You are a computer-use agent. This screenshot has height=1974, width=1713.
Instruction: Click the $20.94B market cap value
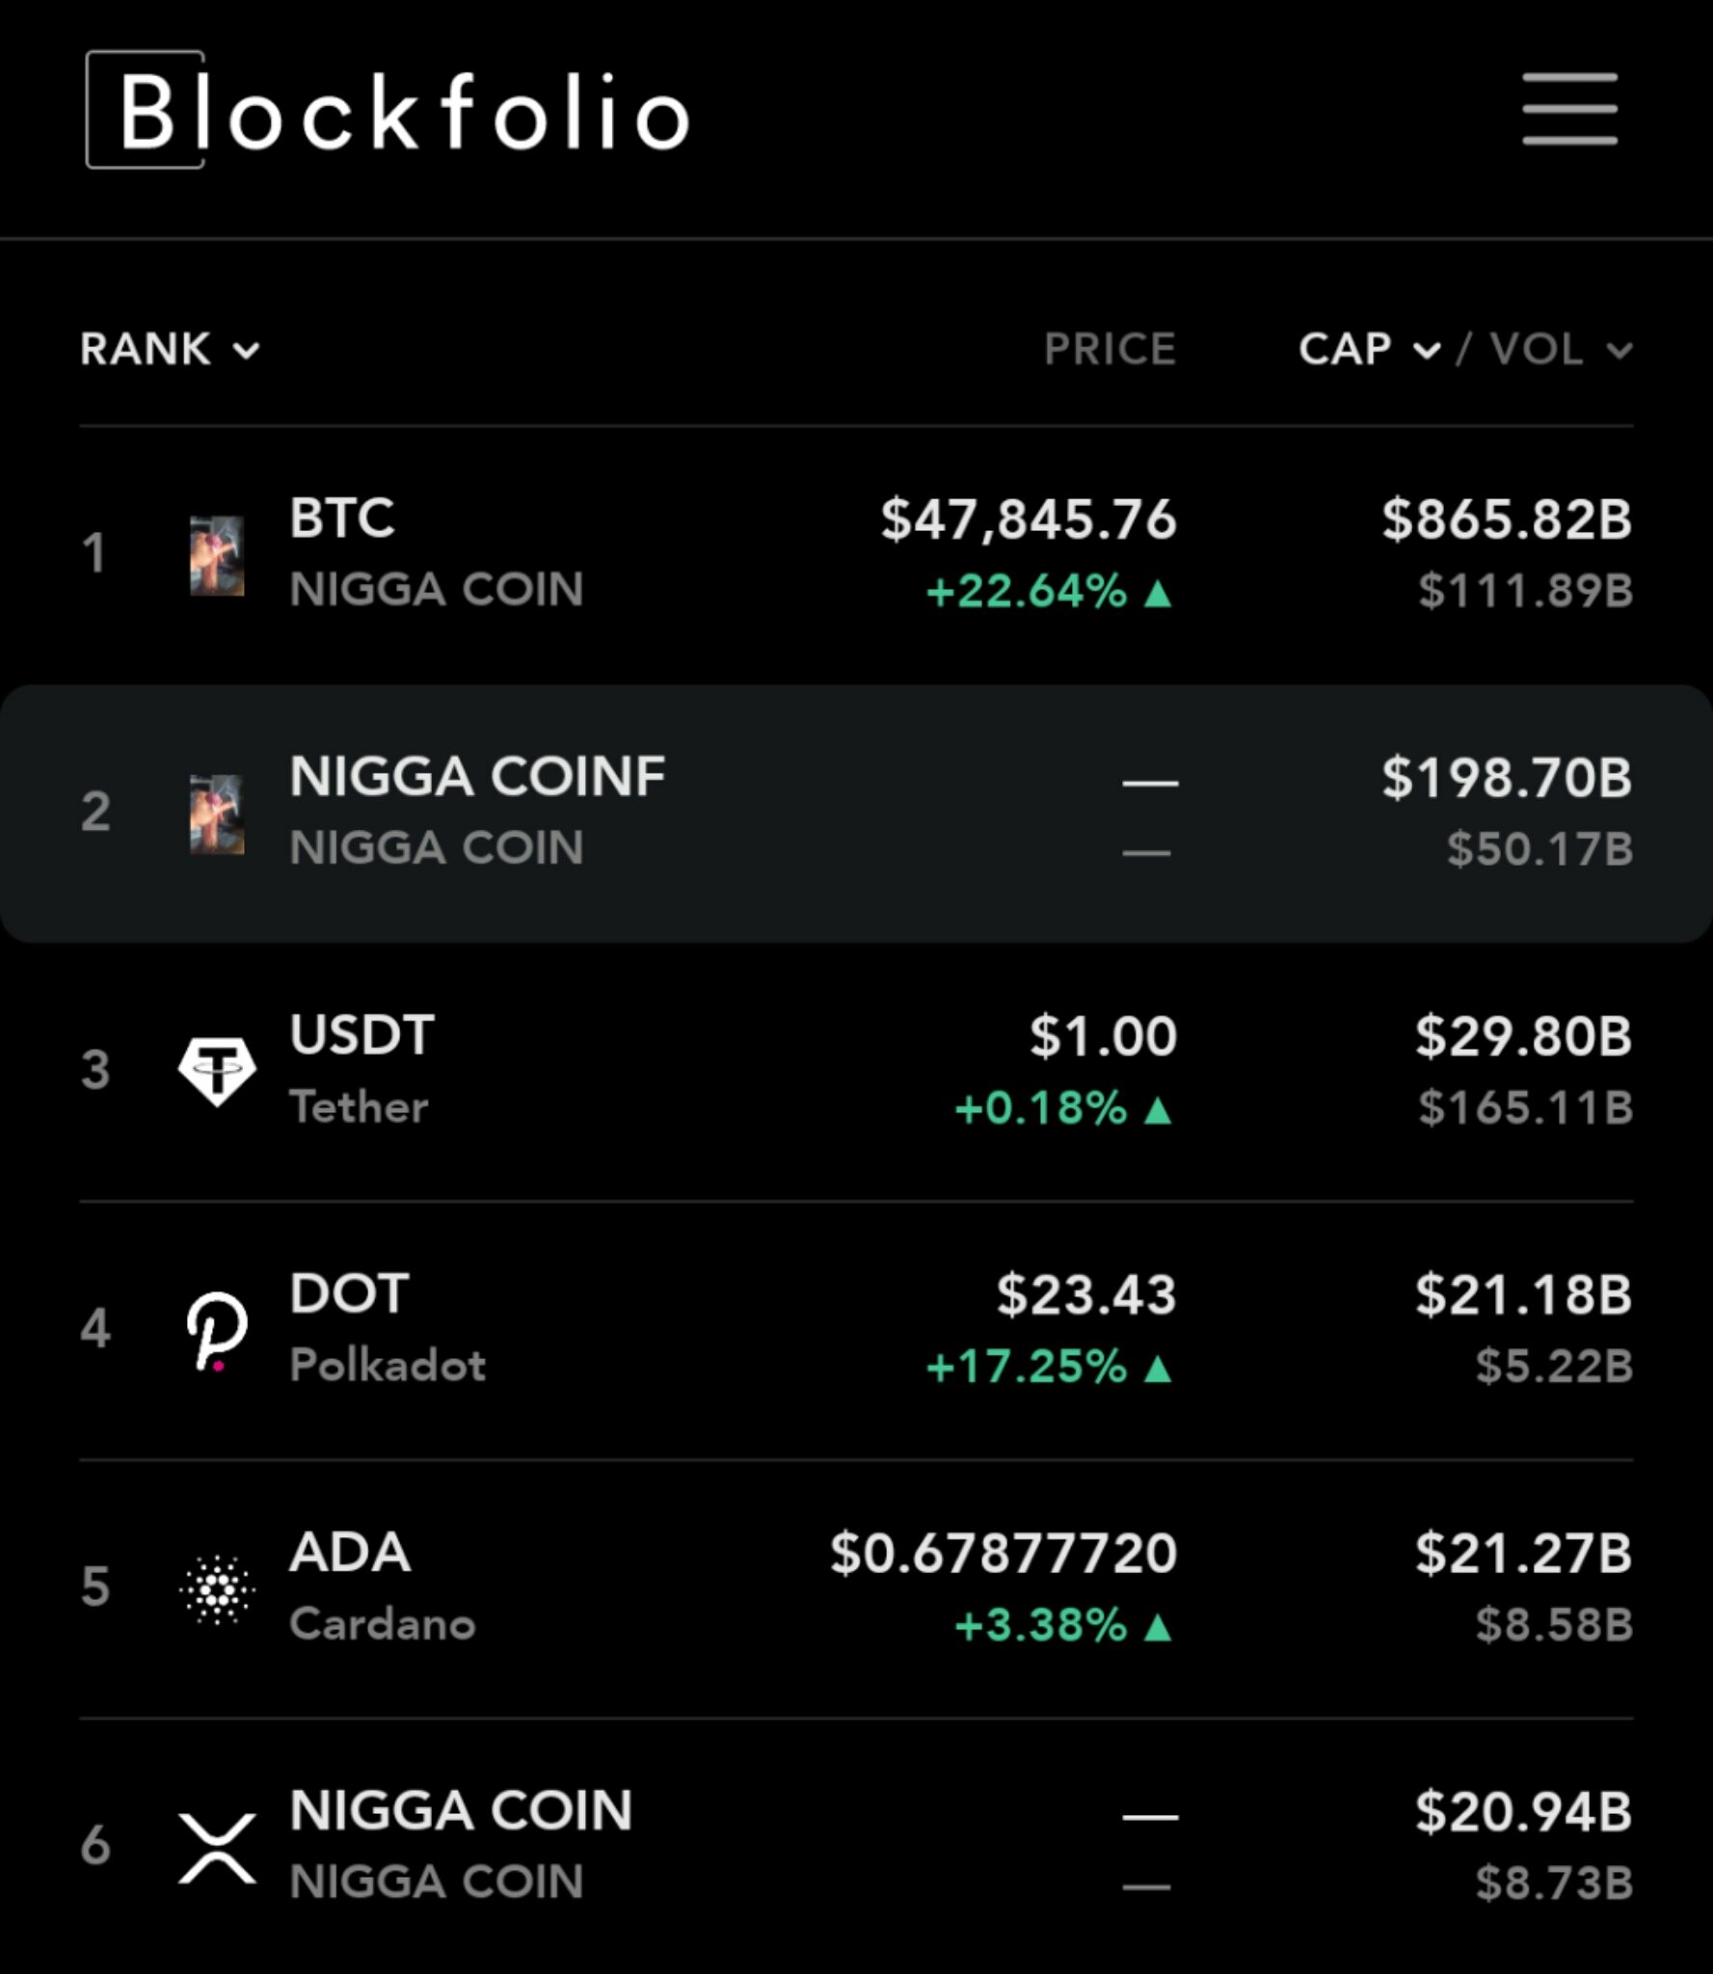pyautogui.click(x=1523, y=1811)
